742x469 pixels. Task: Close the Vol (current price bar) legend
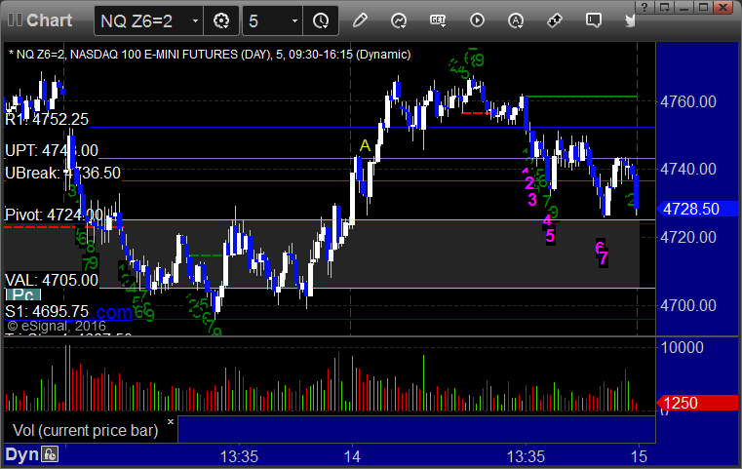click(x=171, y=421)
